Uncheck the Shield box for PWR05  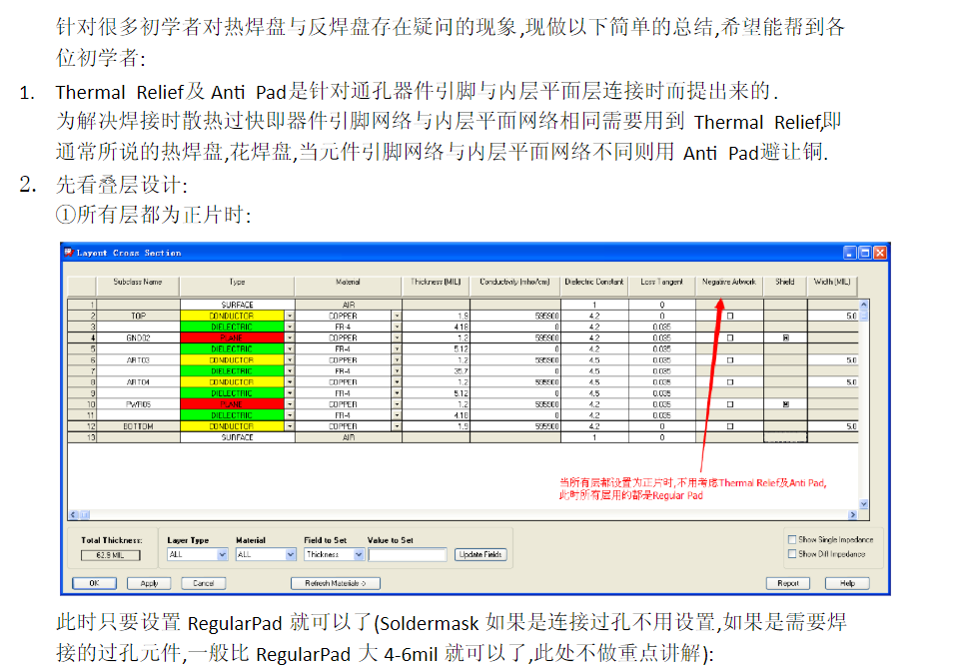click(x=786, y=403)
